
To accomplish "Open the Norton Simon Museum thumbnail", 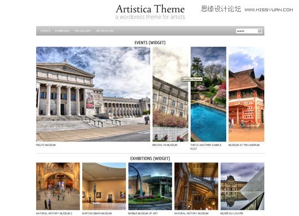I will pyautogui.click(x=104, y=186).
